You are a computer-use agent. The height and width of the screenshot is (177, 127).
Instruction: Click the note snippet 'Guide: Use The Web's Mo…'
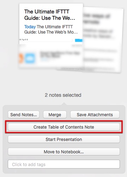pyautogui.click(x=51, y=32)
